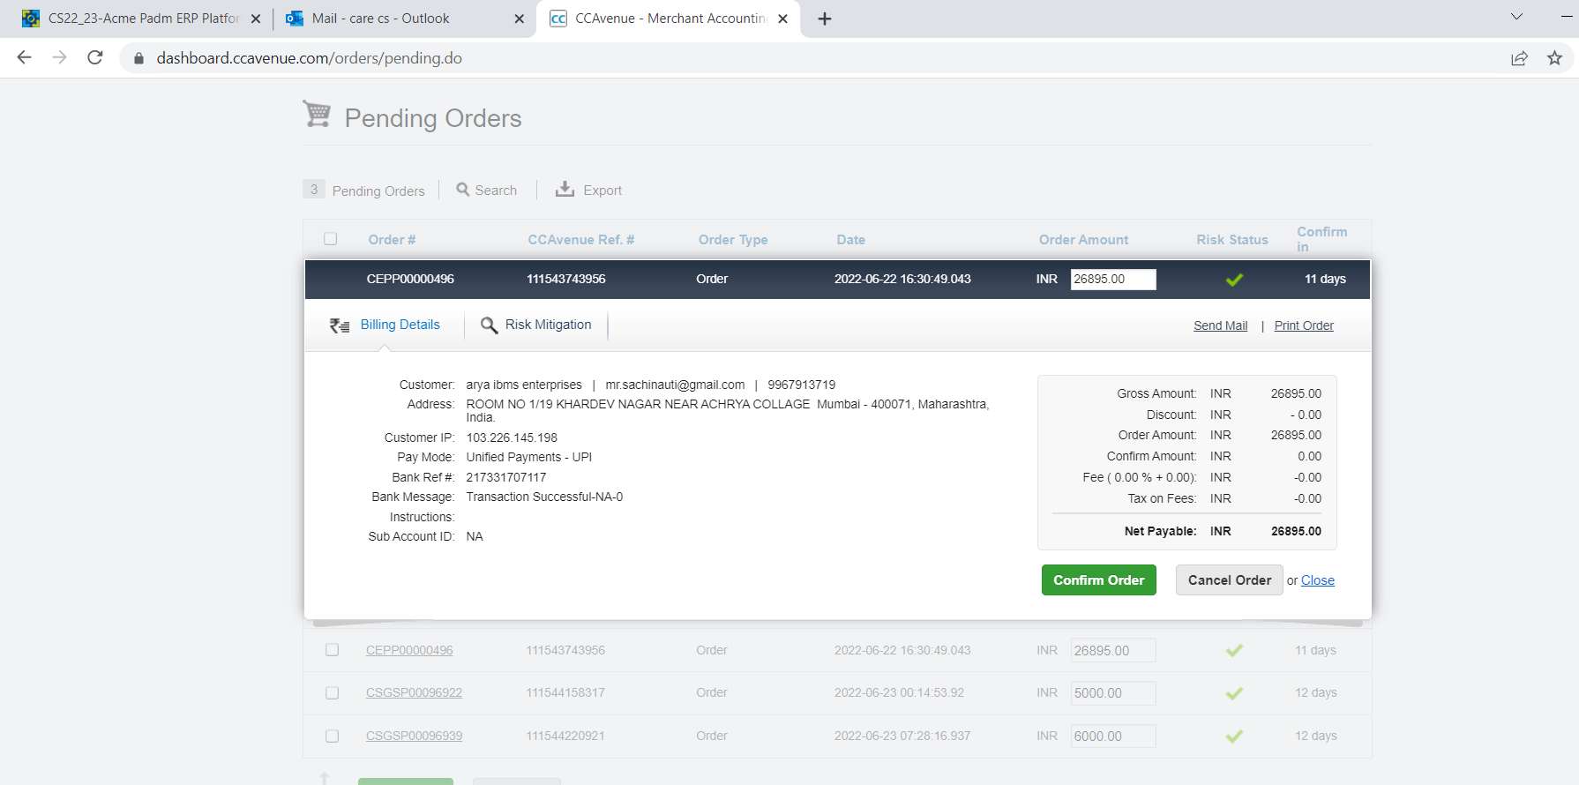Click the browser forward arrow

tap(59, 57)
